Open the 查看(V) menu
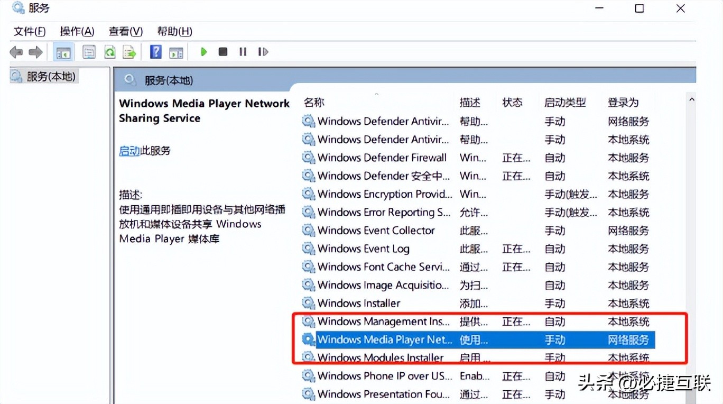 (x=125, y=31)
